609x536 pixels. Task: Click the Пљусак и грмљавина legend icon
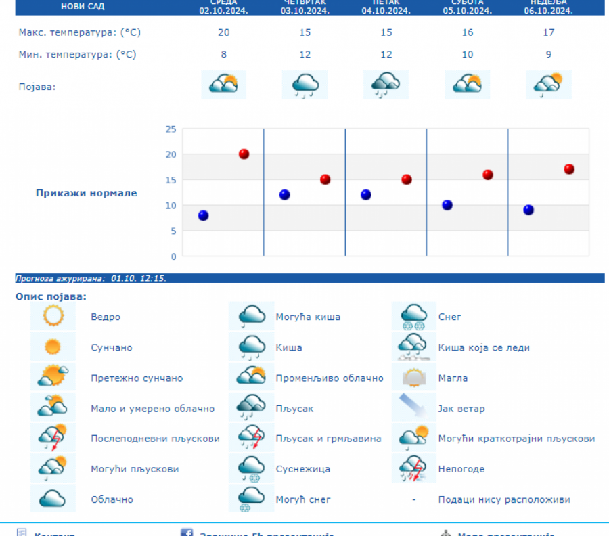(x=251, y=438)
